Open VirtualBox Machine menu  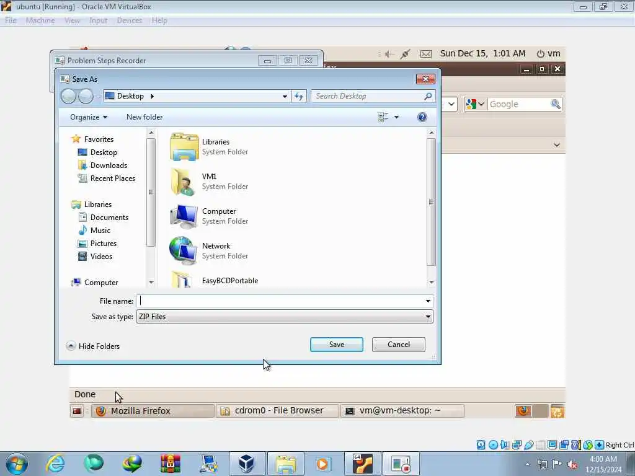pyautogui.click(x=40, y=20)
